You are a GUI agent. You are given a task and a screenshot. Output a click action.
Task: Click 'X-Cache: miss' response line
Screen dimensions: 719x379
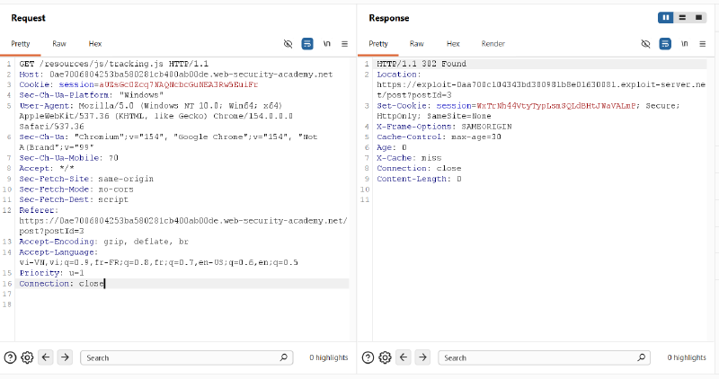(x=409, y=158)
